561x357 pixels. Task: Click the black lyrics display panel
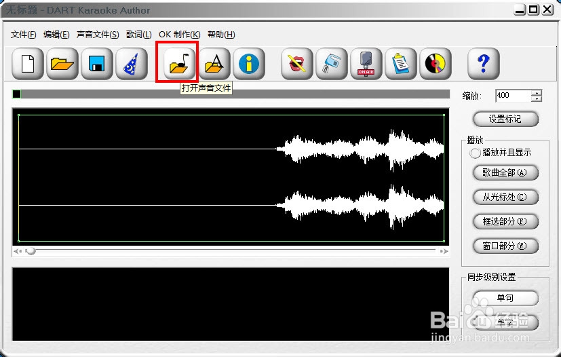point(231,304)
